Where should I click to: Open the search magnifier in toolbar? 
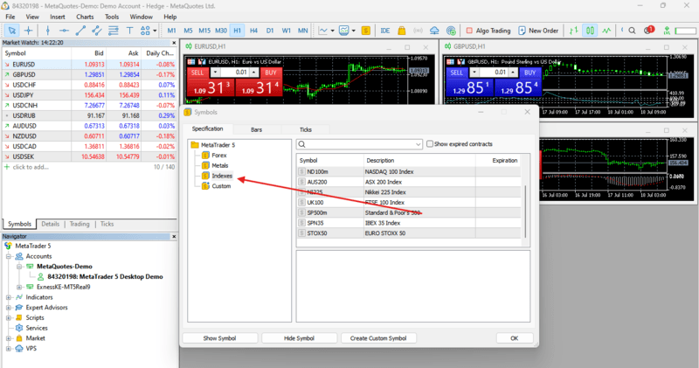click(632, 31)
